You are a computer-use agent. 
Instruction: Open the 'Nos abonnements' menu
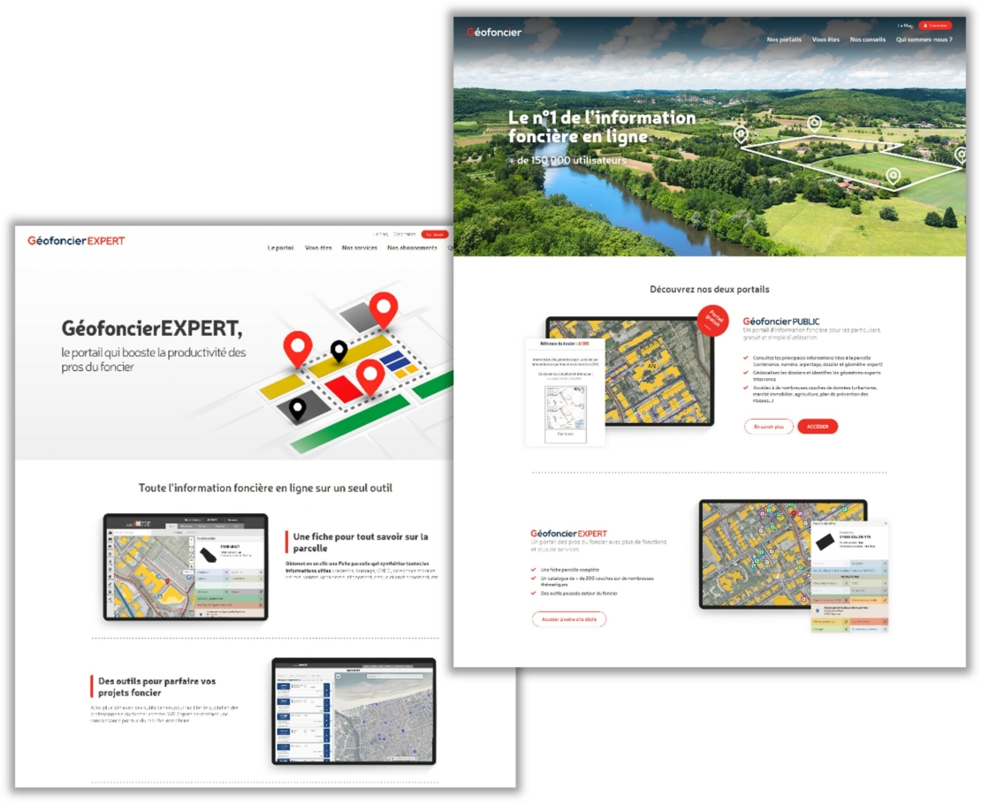click(x=412, y=247)
